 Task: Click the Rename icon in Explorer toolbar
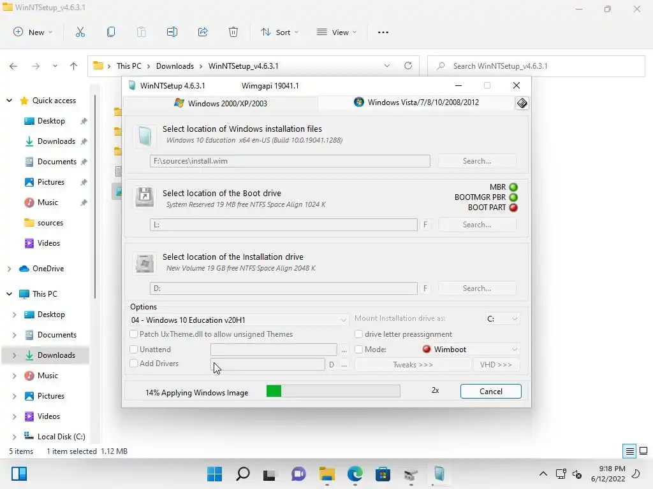pyautogui.click(x=172, y=32)
